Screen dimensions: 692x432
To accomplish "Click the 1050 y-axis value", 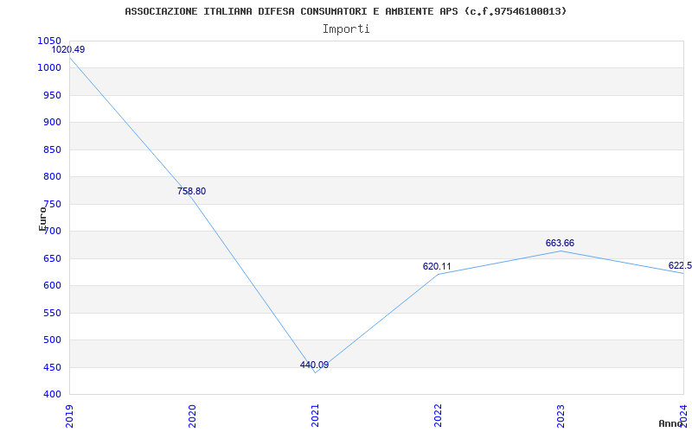I will coord(49,41).
